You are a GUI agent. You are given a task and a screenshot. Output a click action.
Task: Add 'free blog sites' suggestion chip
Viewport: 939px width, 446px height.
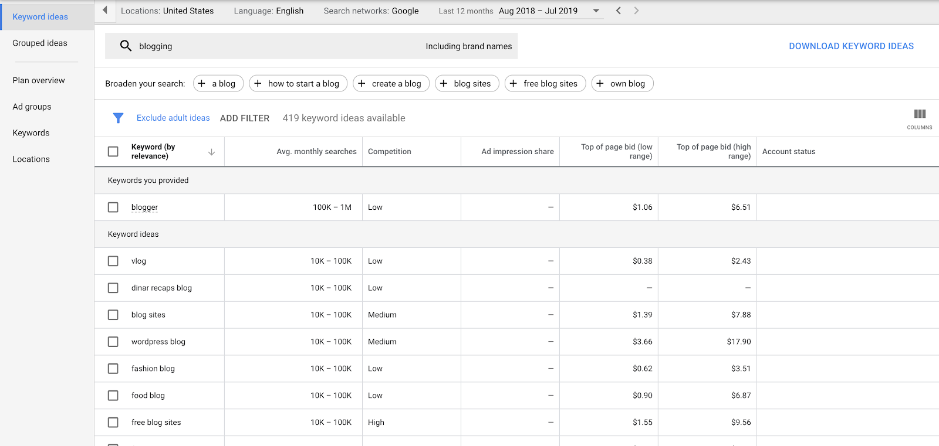pyautogui.click(x=545, y=84)
